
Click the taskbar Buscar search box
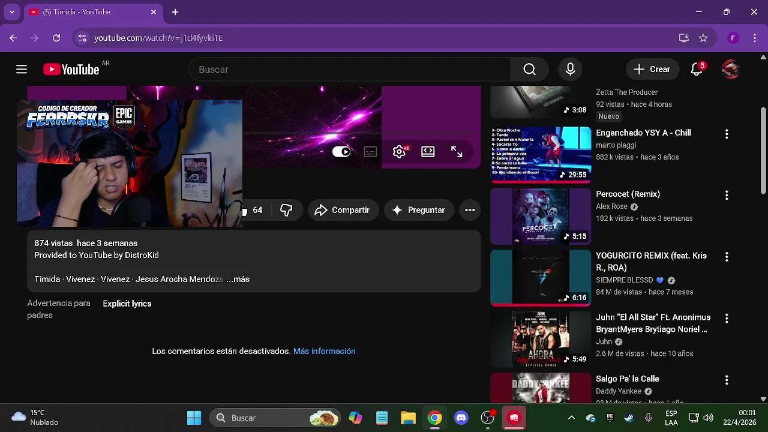pyautogui.click(x=275, y=418)
